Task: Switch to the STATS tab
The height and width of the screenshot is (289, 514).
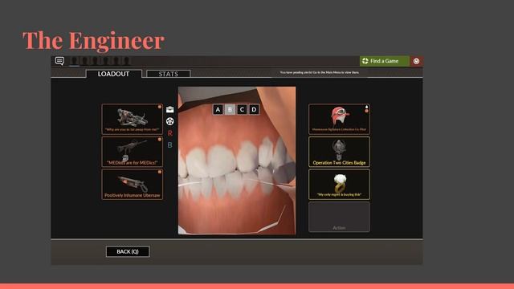Action: click(x=168, y=74)
